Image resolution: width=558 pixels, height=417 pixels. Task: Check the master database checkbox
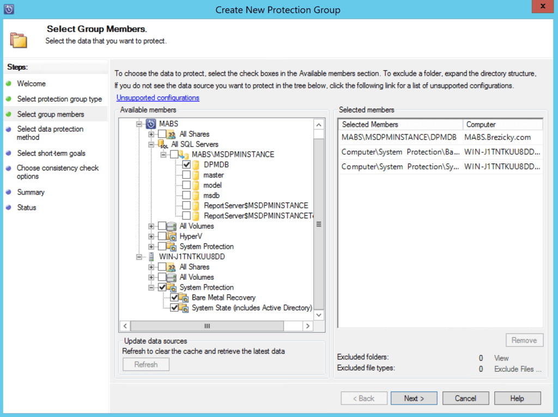point(186,175)
